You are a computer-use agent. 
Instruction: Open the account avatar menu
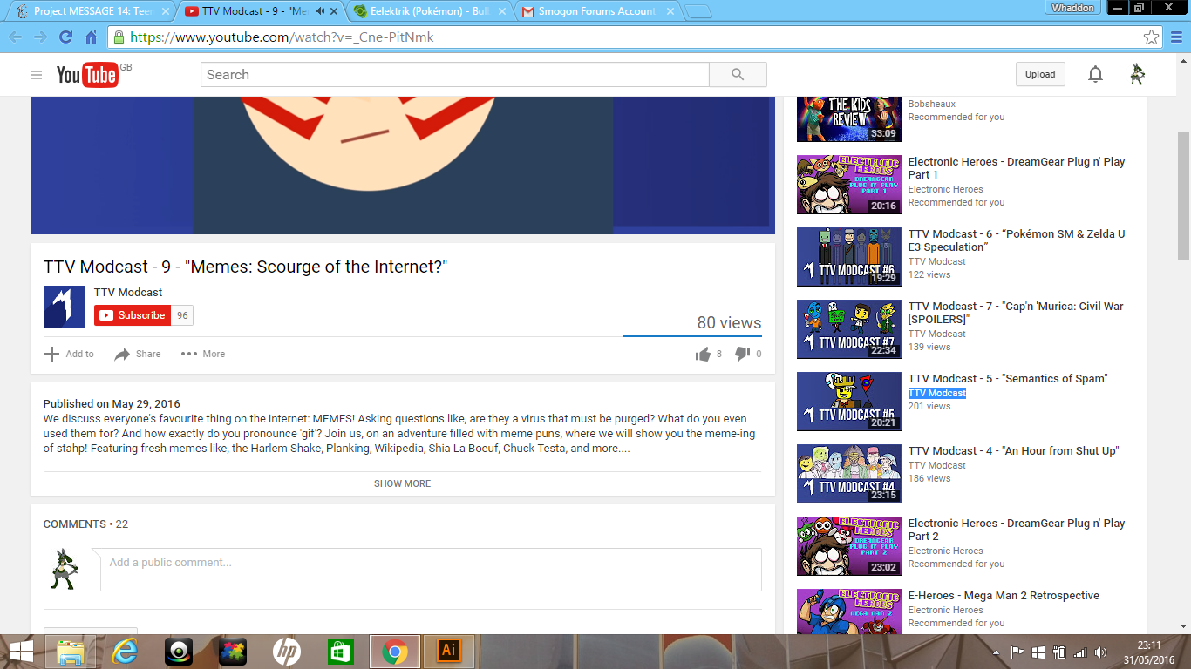click(x=1137, y=75)
